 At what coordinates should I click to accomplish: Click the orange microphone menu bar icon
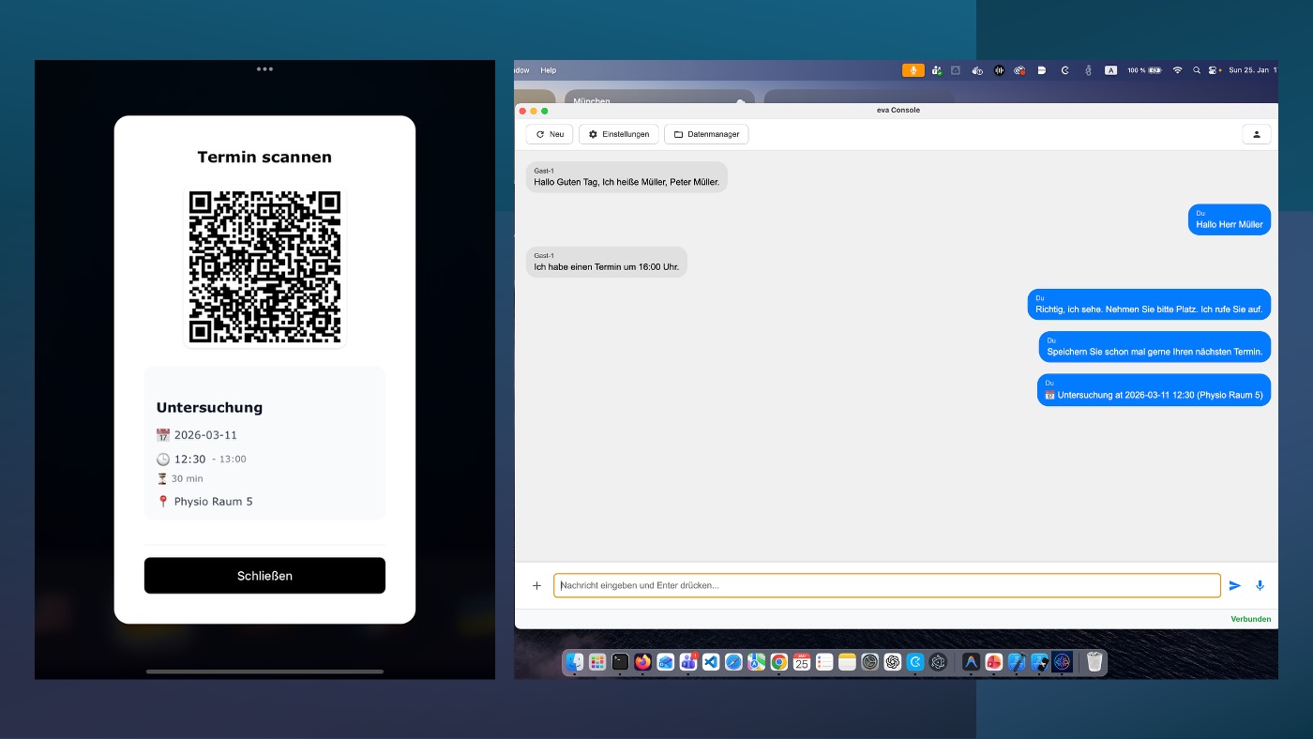pos(913,70)
